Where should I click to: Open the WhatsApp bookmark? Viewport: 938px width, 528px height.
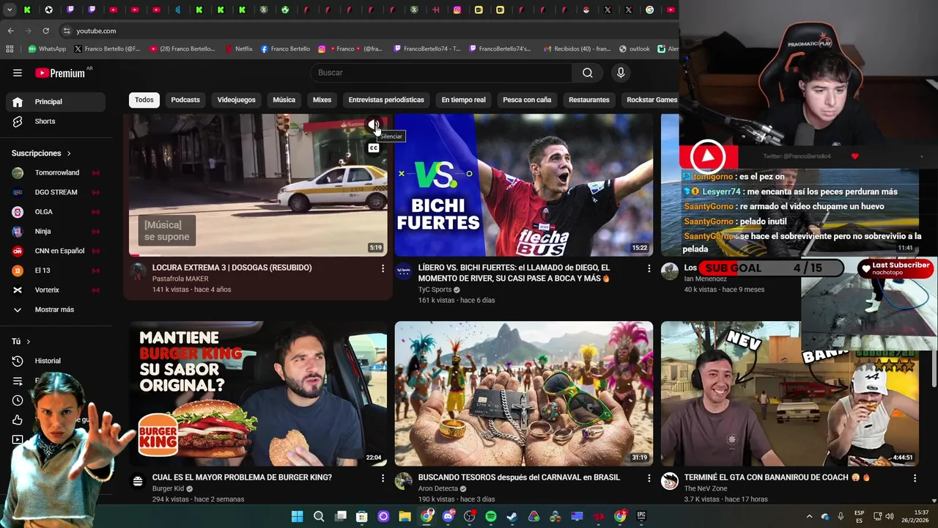(47, 49)
